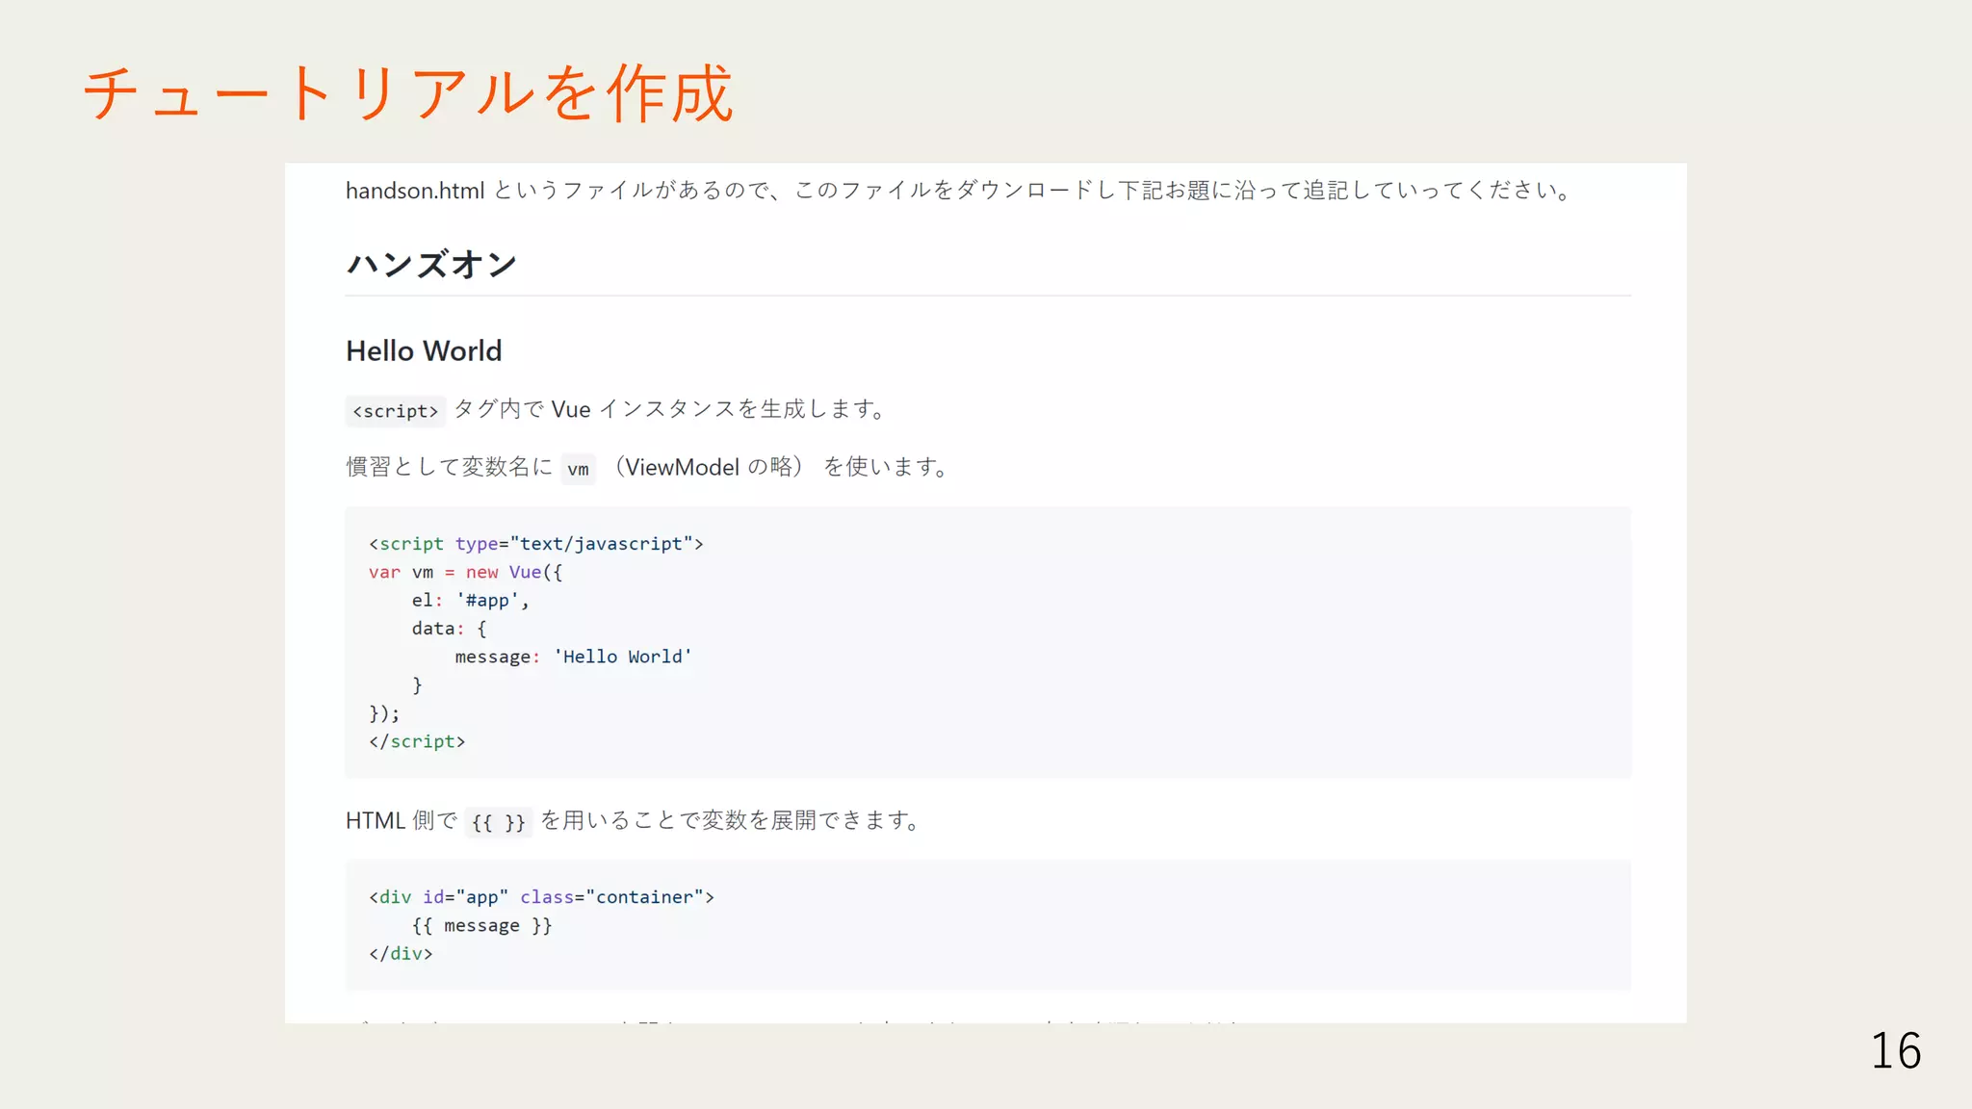Click the script type="text/javascript" line
The width and height of the screenshot is (1972, 1109).
pos(535,544)
